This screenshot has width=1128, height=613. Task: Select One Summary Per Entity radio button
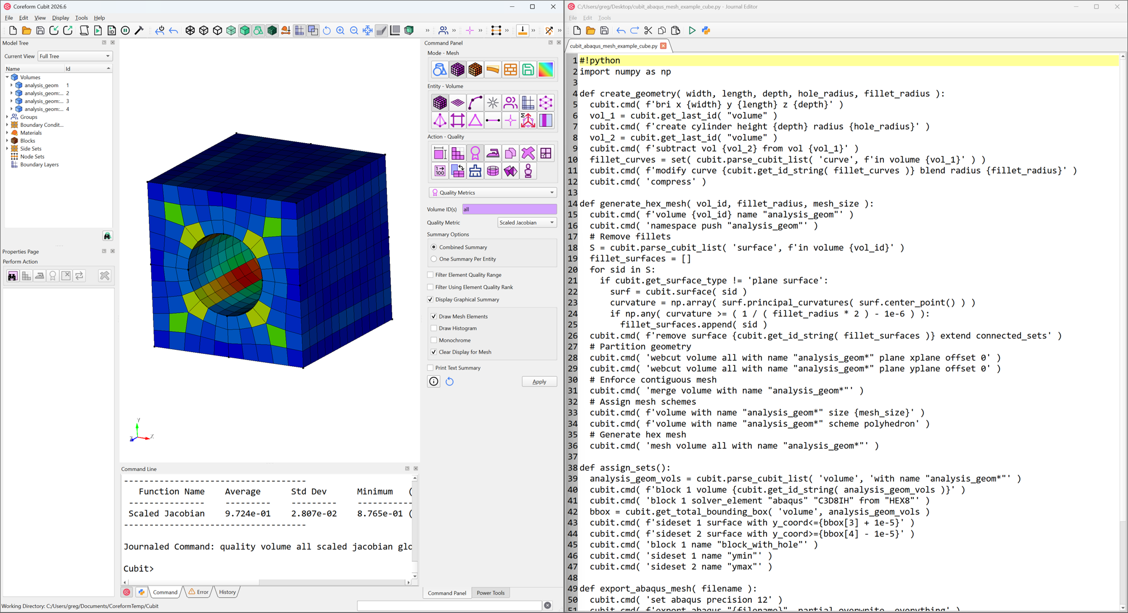(434, 259)
